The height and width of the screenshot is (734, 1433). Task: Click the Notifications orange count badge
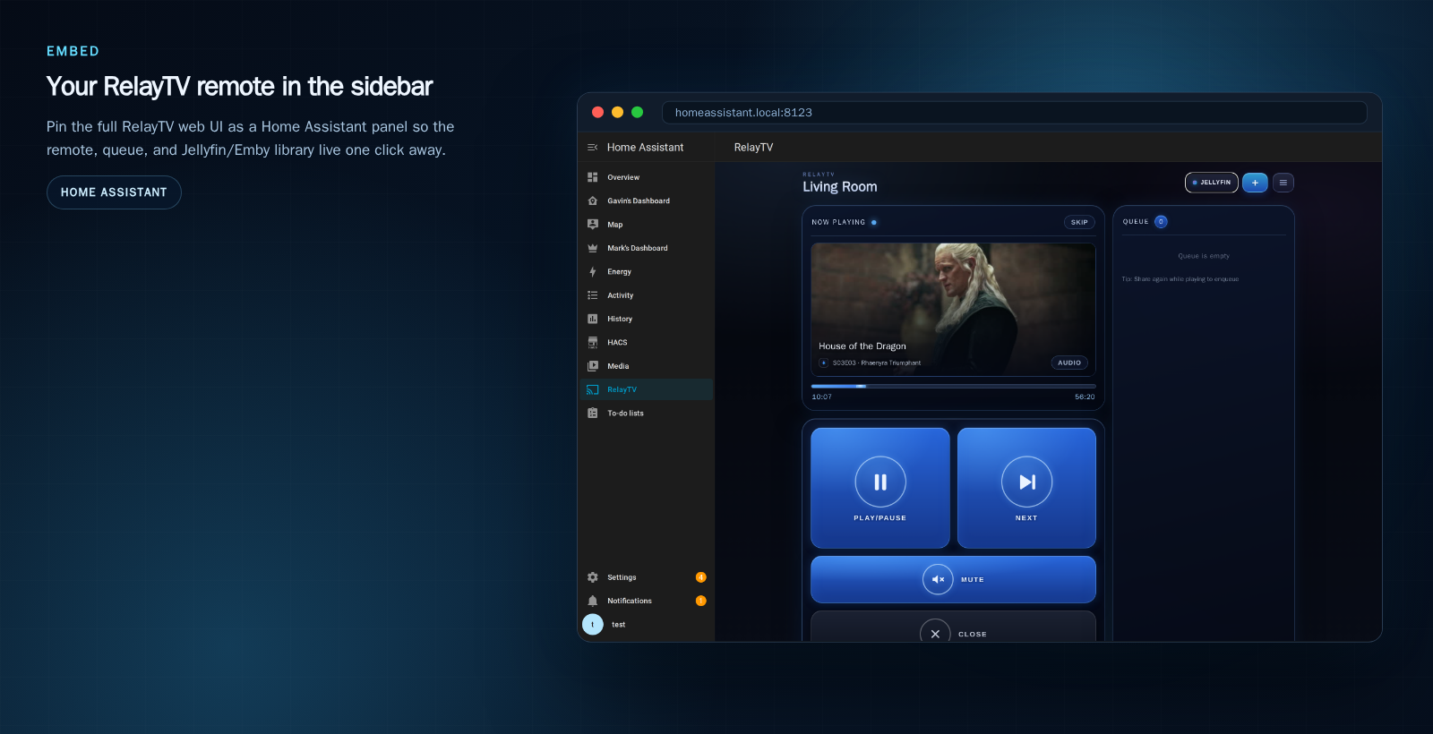700,601
